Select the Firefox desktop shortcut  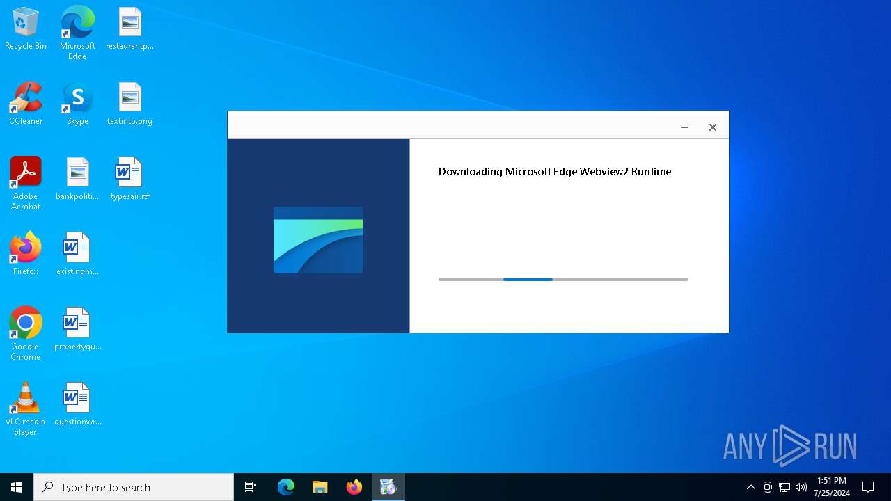click(26, 255)
